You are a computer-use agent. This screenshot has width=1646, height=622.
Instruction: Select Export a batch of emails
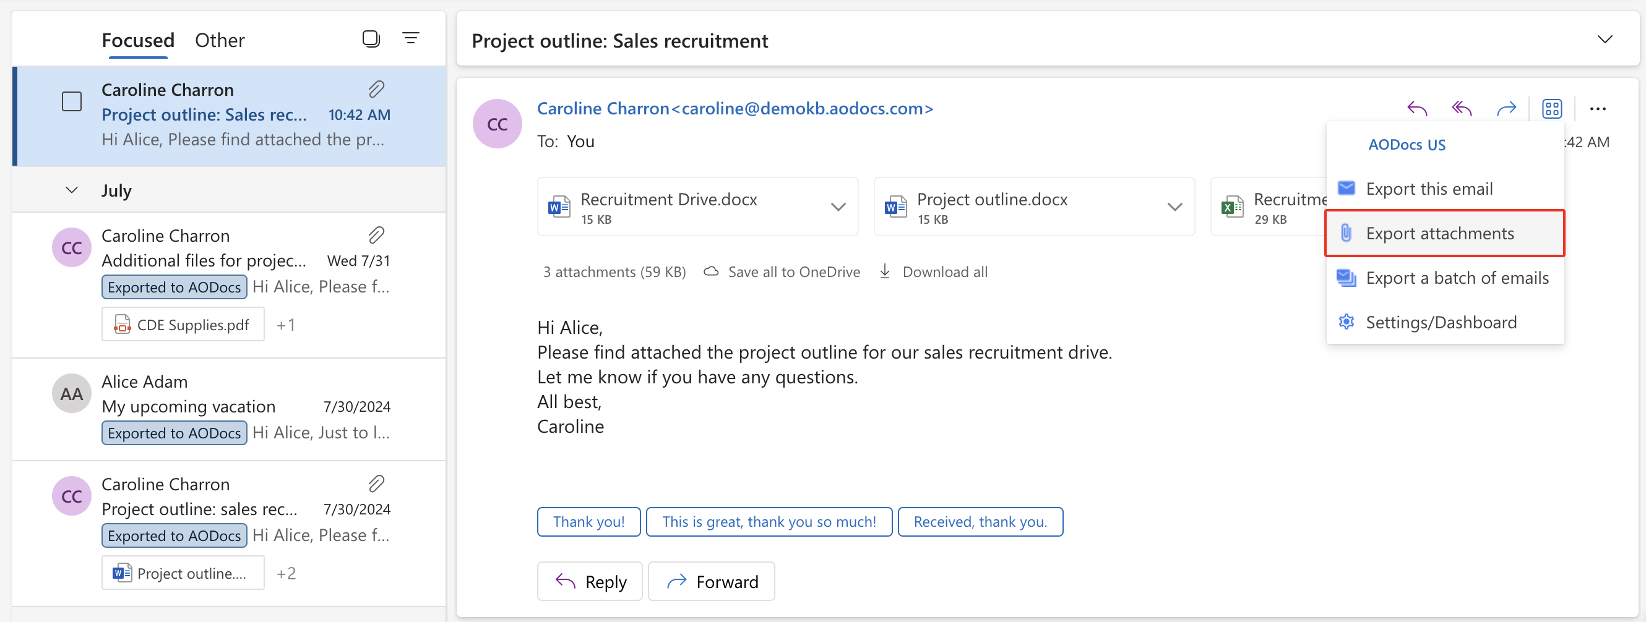[1445, 278]
